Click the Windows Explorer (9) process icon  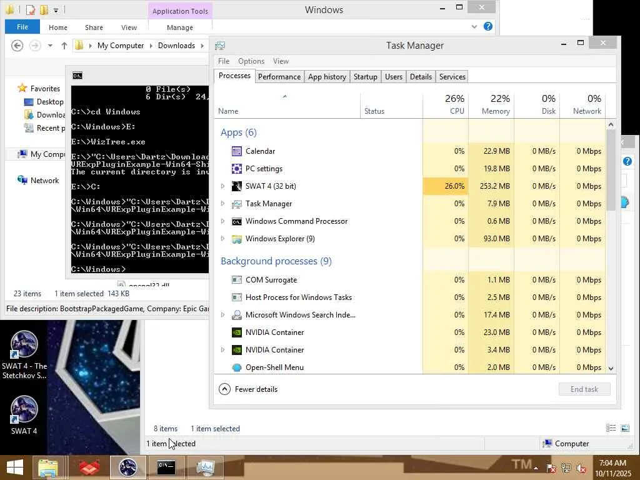[x=236, y=239]
